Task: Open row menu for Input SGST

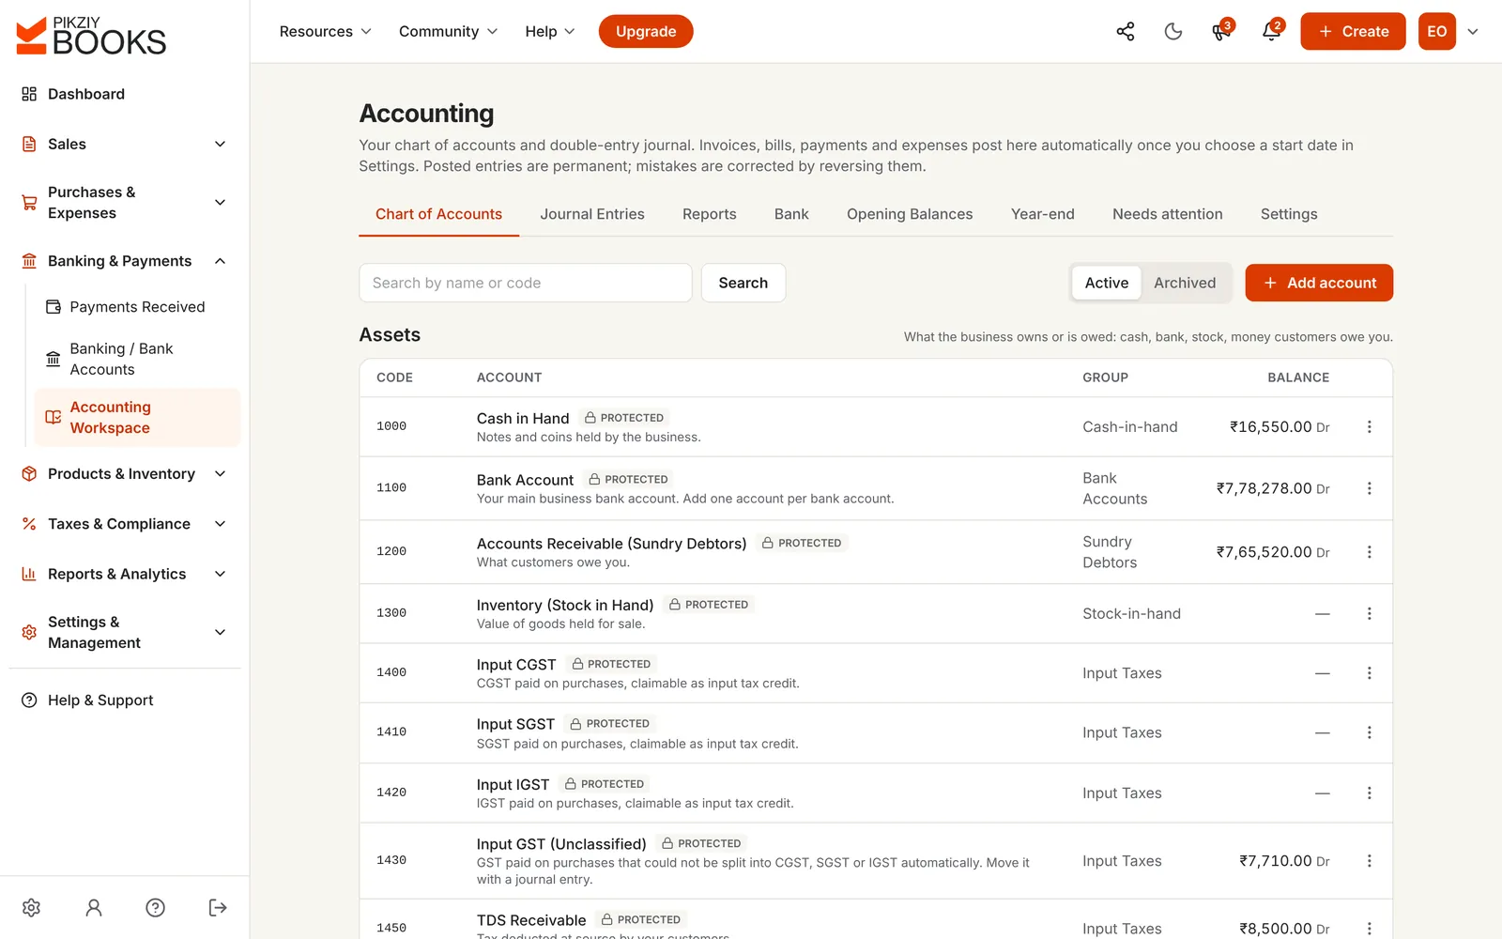Action: coord(1369,732)
